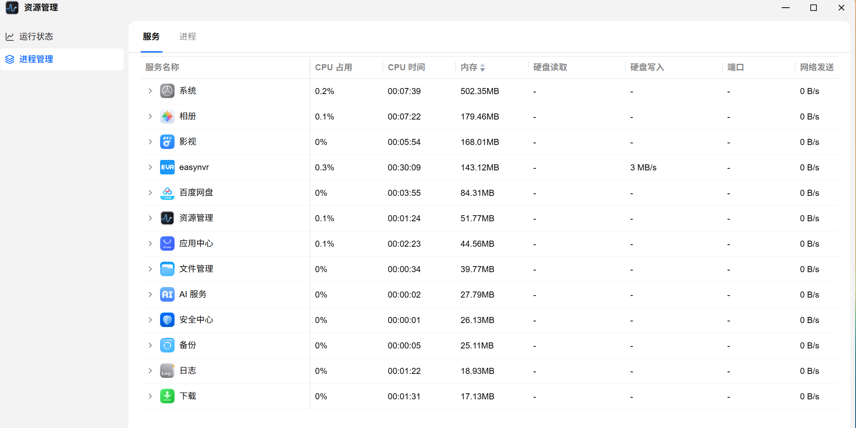Click the 硬盘写入 column header
This screenshot has width=856, height=428.
pyautogui.click(x=647, y=67)
